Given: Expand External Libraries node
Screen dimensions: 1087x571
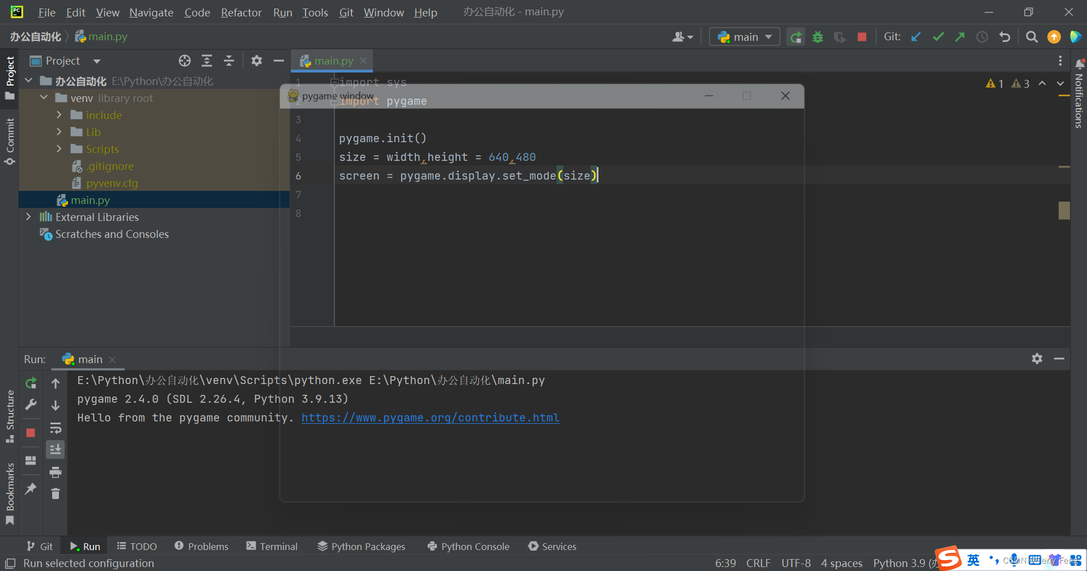Looking at the screenshot, I should (29, 217).
